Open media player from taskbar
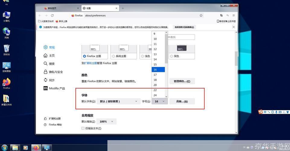The height and width of the screenshot is (151, 290). (x=26, y=148)
